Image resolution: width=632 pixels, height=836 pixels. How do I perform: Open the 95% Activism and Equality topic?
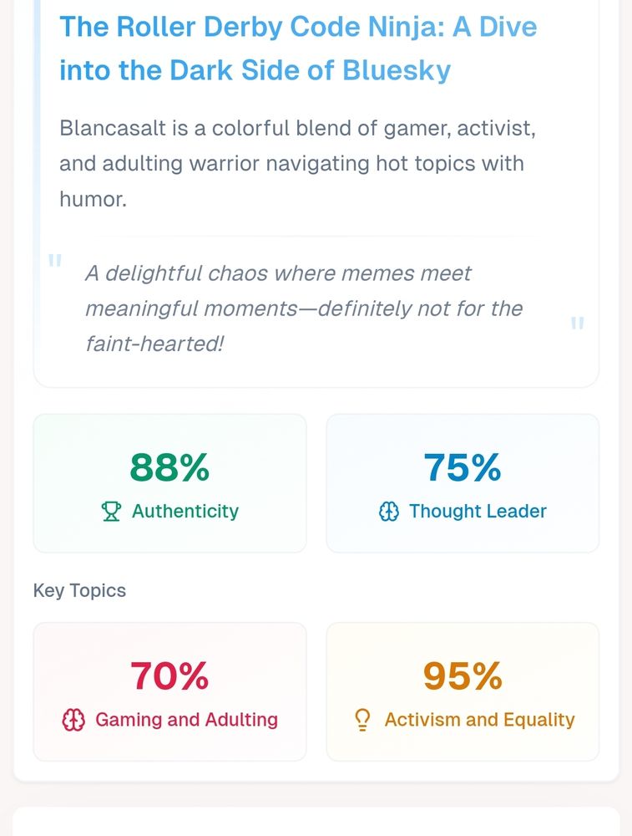(463, 691)
